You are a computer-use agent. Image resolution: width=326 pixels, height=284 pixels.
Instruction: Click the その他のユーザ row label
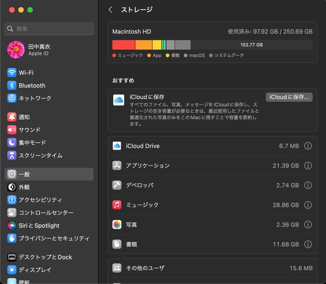pyautogui.click(x=145, y=268)
